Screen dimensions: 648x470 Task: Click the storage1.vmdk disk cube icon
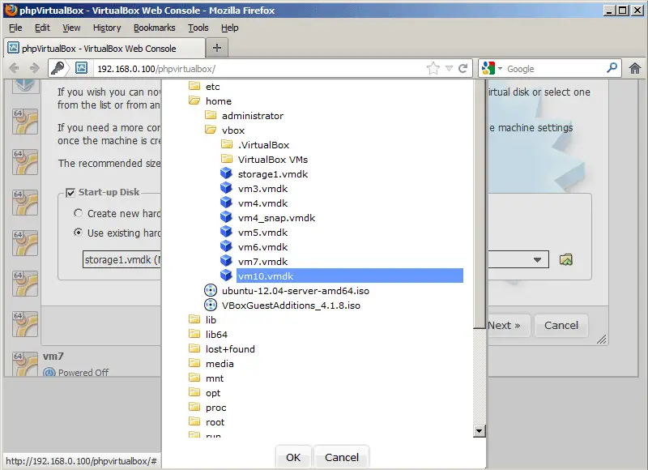point(226,173)
